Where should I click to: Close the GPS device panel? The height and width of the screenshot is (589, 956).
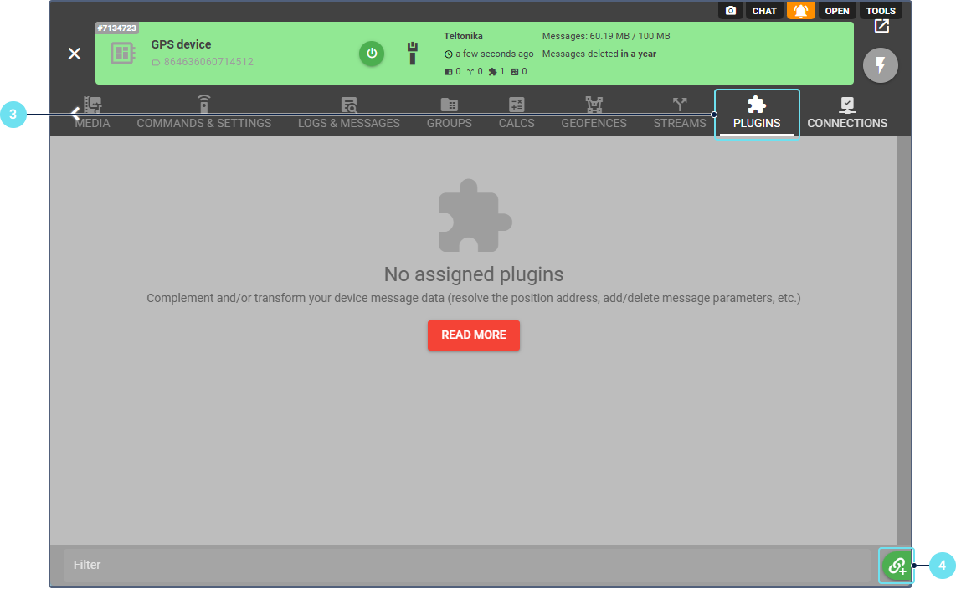click(75, 54)
